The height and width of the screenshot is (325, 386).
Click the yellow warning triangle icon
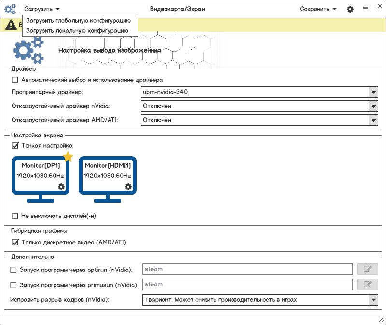point(11,25)
